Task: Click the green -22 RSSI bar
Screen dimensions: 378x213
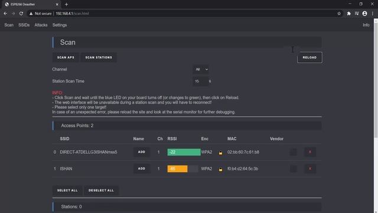Action: (184, 152)
